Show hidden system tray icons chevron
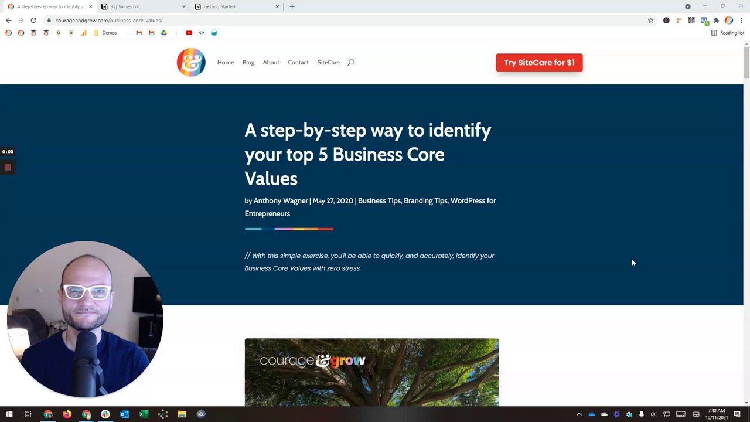 [579, 414]
